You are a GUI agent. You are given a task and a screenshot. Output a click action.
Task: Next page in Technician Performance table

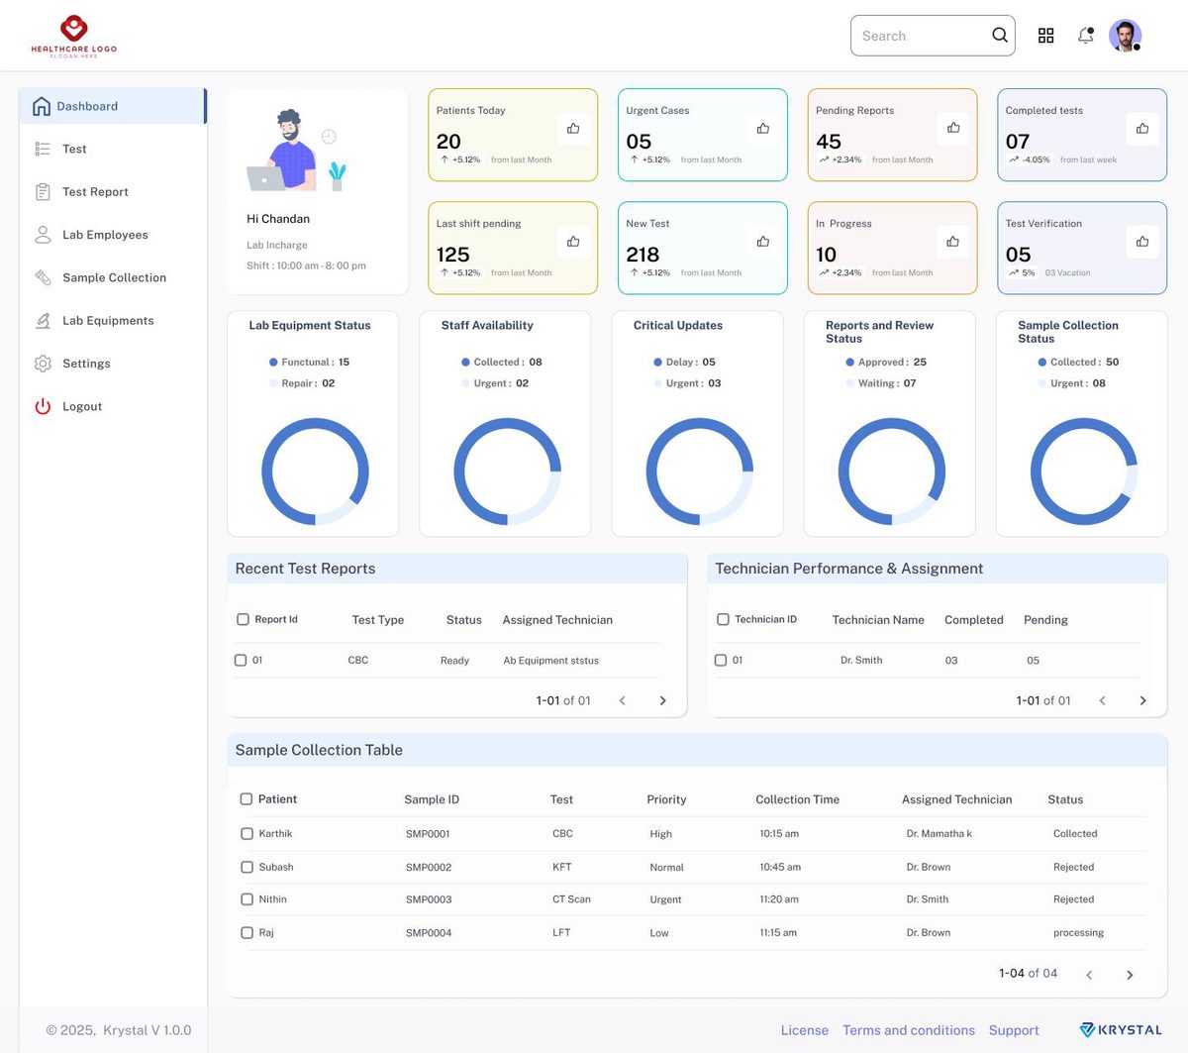pos(1143,700)
